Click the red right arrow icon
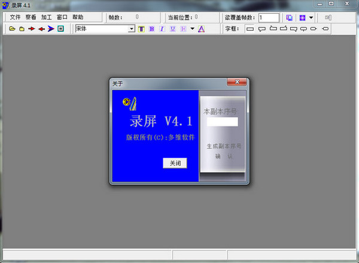Screen dimensions: 359x263 coord(31,29)
